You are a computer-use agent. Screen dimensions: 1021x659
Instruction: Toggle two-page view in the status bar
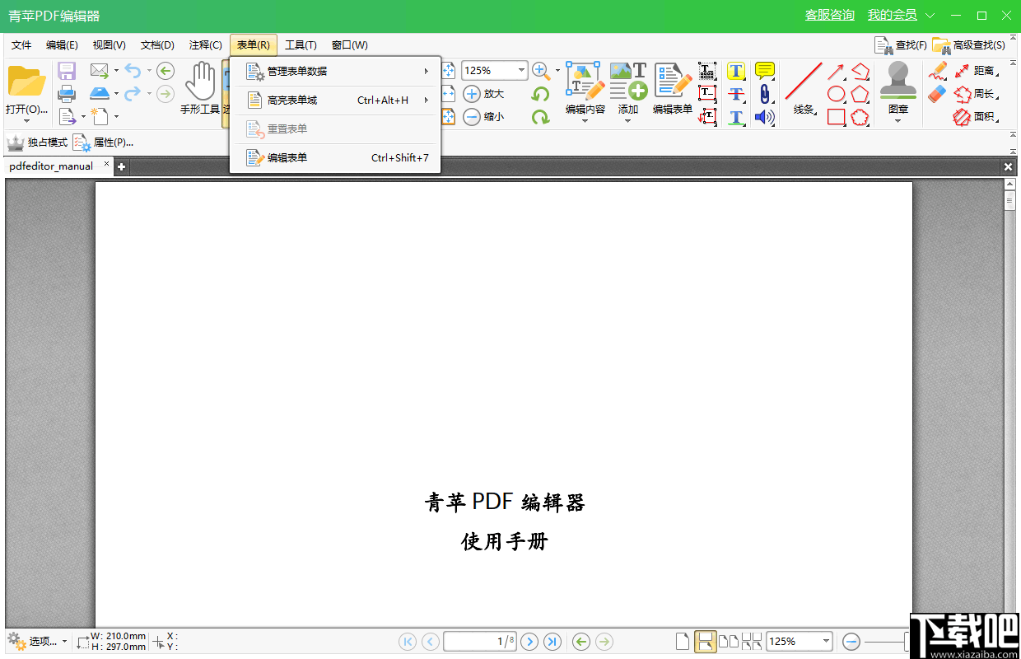coord(730,641)
